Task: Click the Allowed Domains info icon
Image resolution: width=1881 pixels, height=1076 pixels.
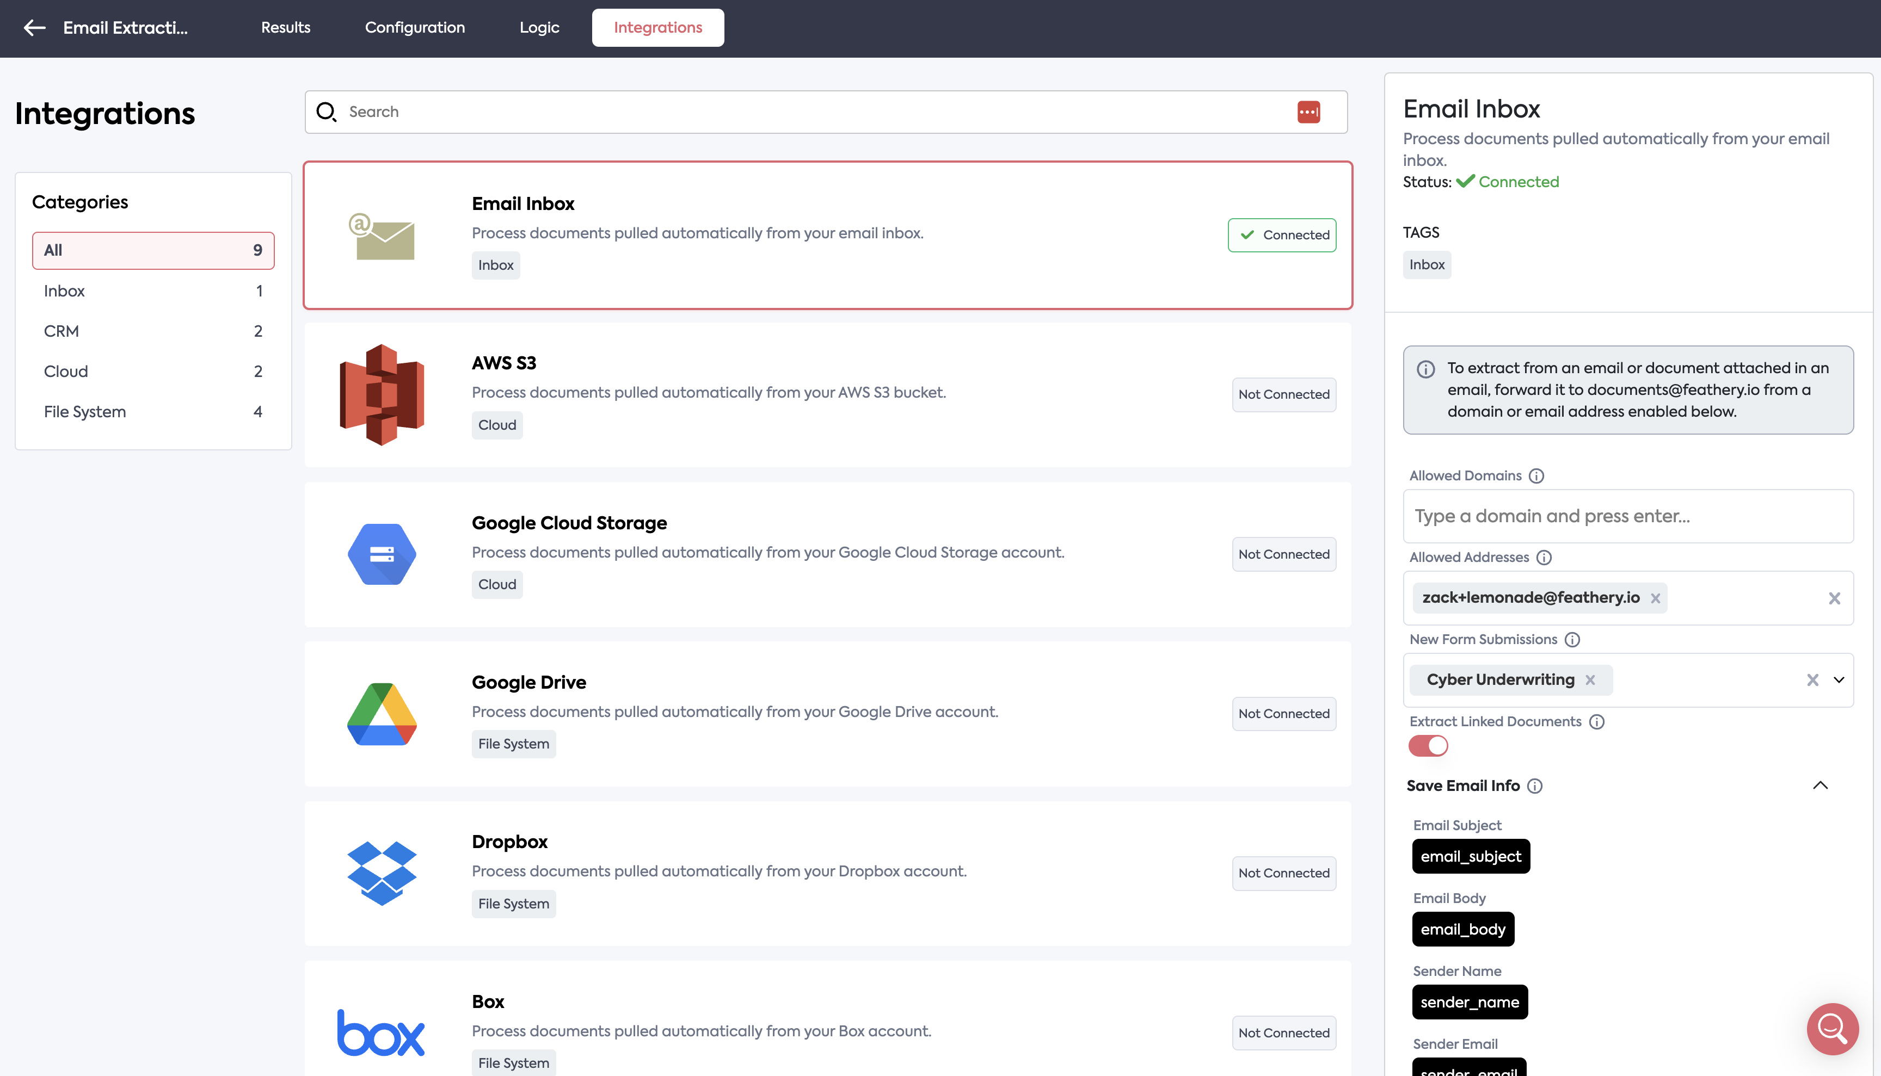Action: pyautogui.click(x=1536, y=476)
